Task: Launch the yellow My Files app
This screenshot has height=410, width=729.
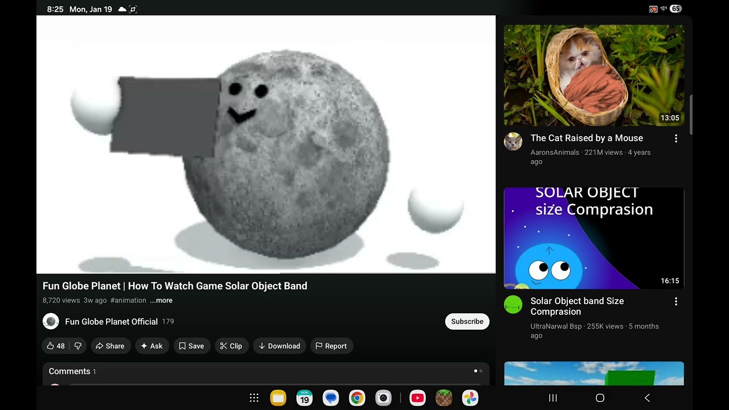Action: [x=278, y=398]
